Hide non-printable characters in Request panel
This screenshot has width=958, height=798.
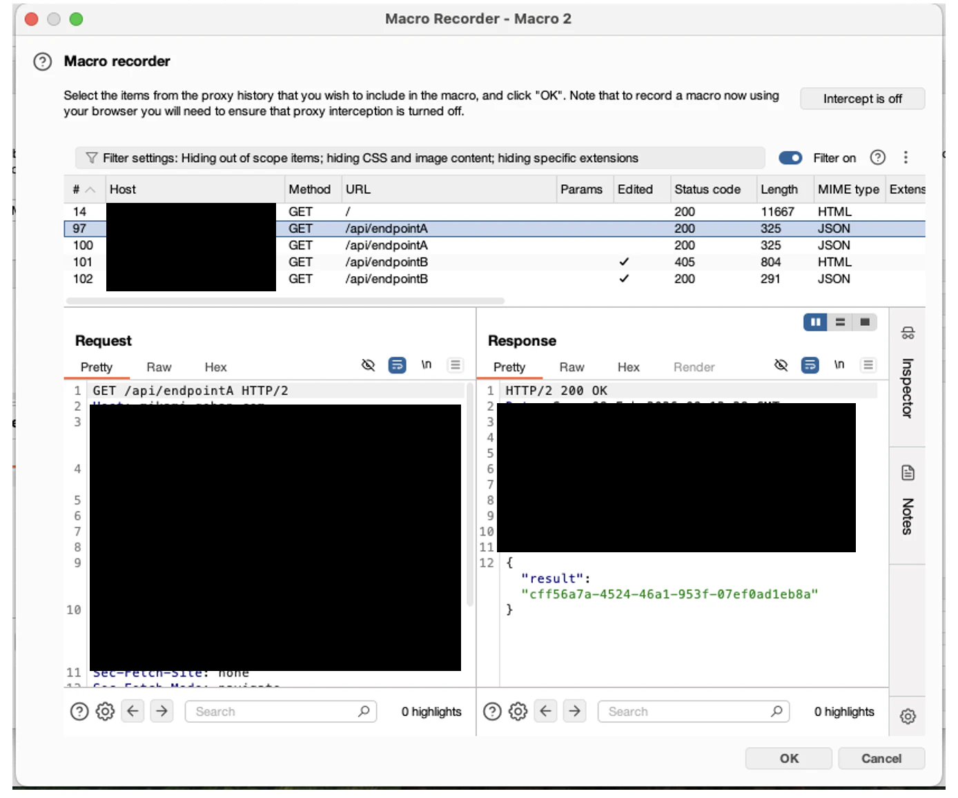click(369, 364)
